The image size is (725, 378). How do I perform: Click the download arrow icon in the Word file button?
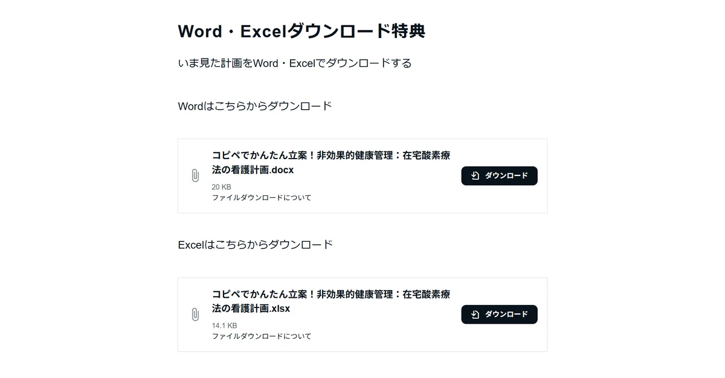[475, 176]
